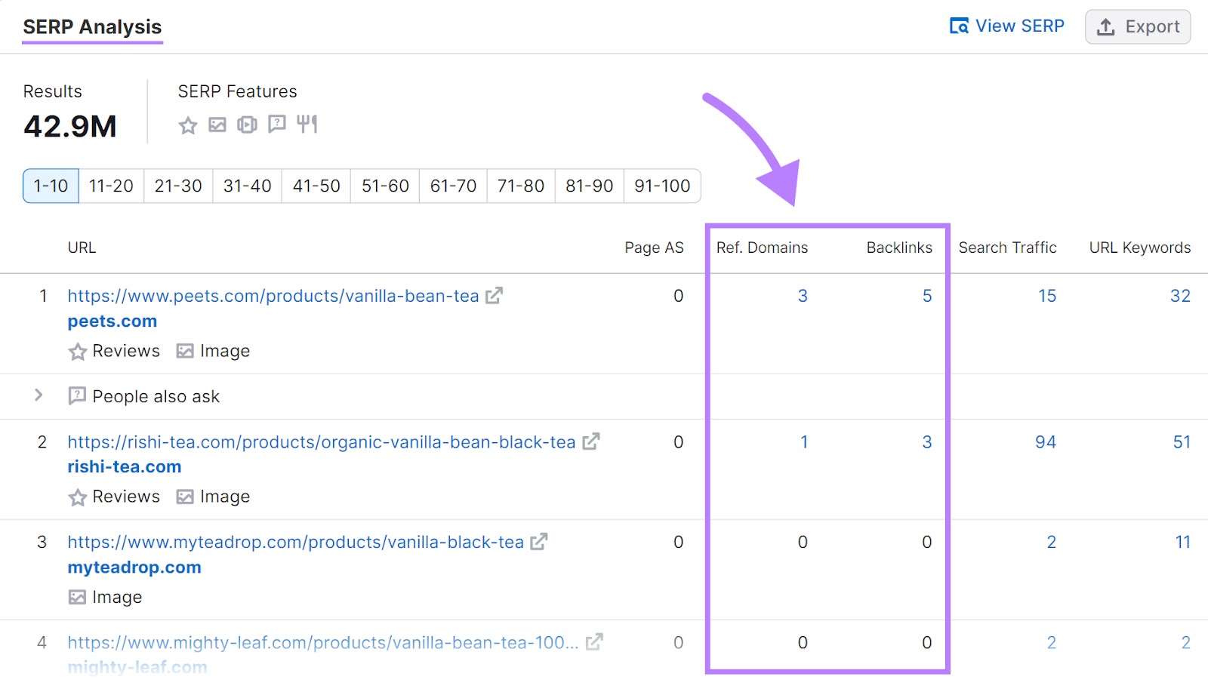
Task: Open peets.com URL external link icon
Action: click(494, 296)
